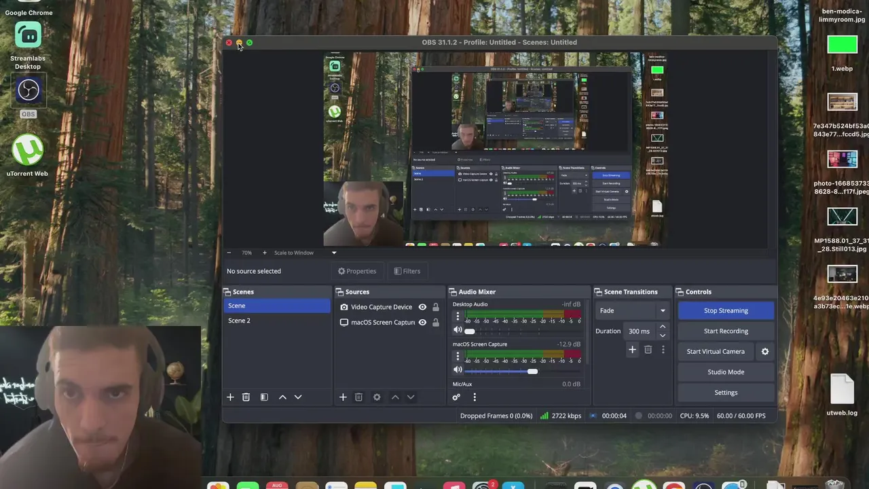The width and height of the screenshot is (869, 489).
Task: Click the Filters button above the docks
Action: [x=407, y=271]
